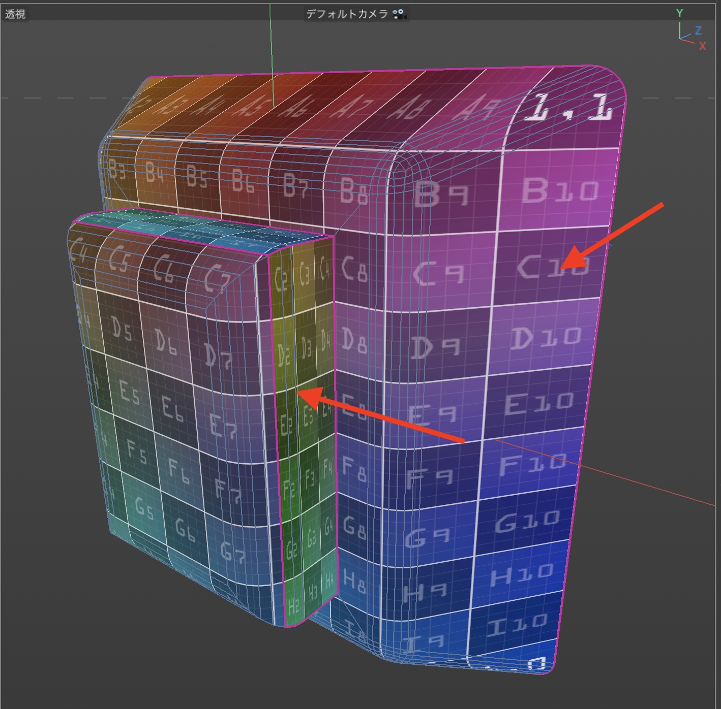Screen dimensions: 721x709
Task: Click the G5 tile on small box
Action: (144, 507)
